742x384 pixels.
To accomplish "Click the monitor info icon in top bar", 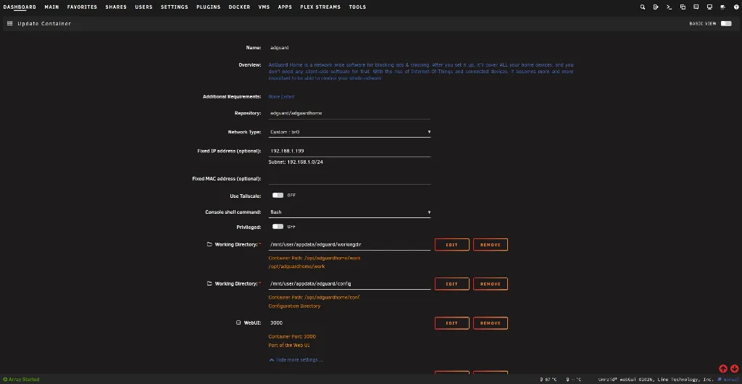I will [709, 7].
